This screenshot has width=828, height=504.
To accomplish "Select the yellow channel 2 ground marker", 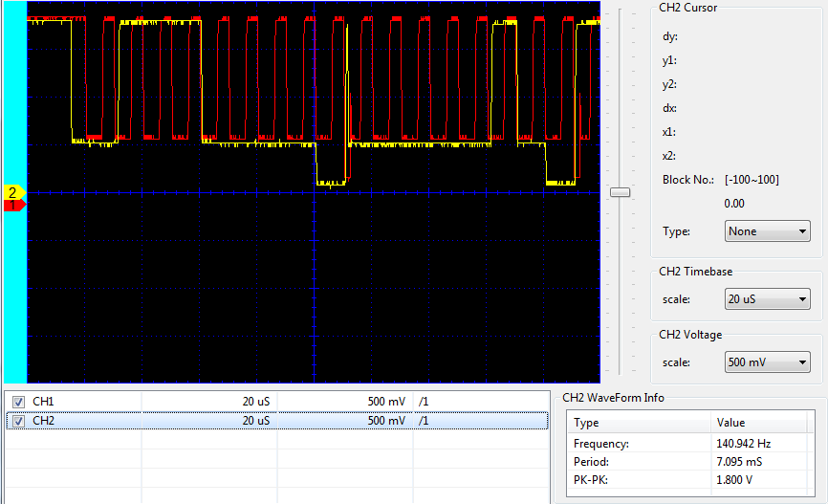I will [x=14, y=193].
